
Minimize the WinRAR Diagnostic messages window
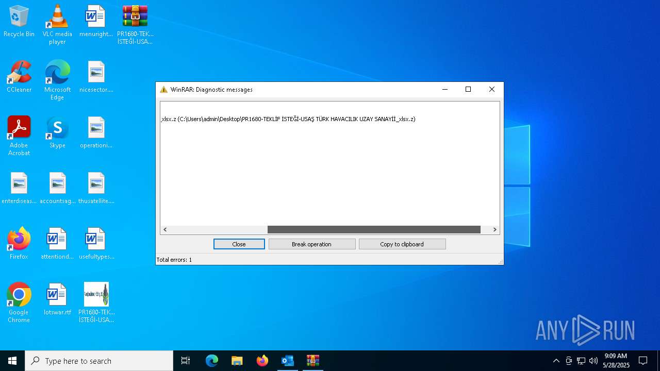(x=444, y=90)
